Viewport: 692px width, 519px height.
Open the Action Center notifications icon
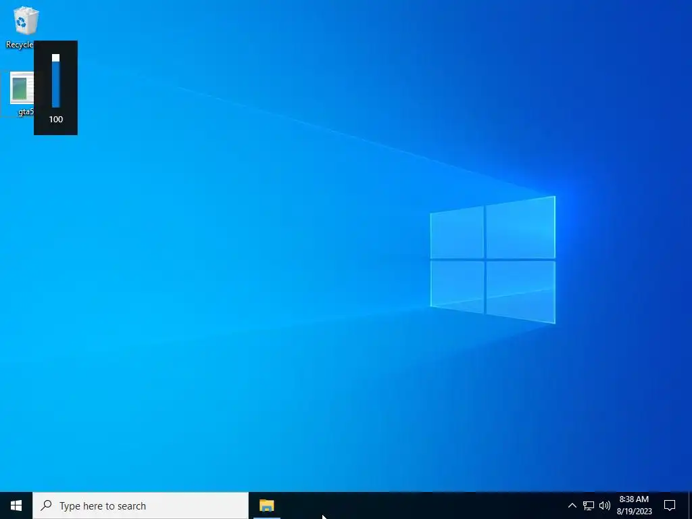click(670, 505)
